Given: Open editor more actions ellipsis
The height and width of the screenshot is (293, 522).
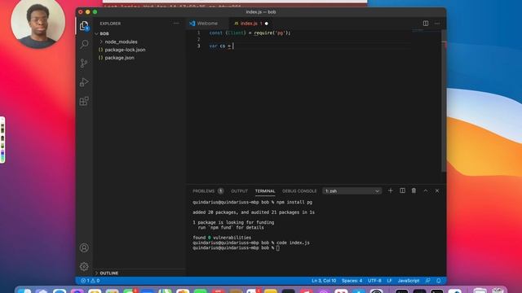Looking at the screenshot, I should pos(437,24).
